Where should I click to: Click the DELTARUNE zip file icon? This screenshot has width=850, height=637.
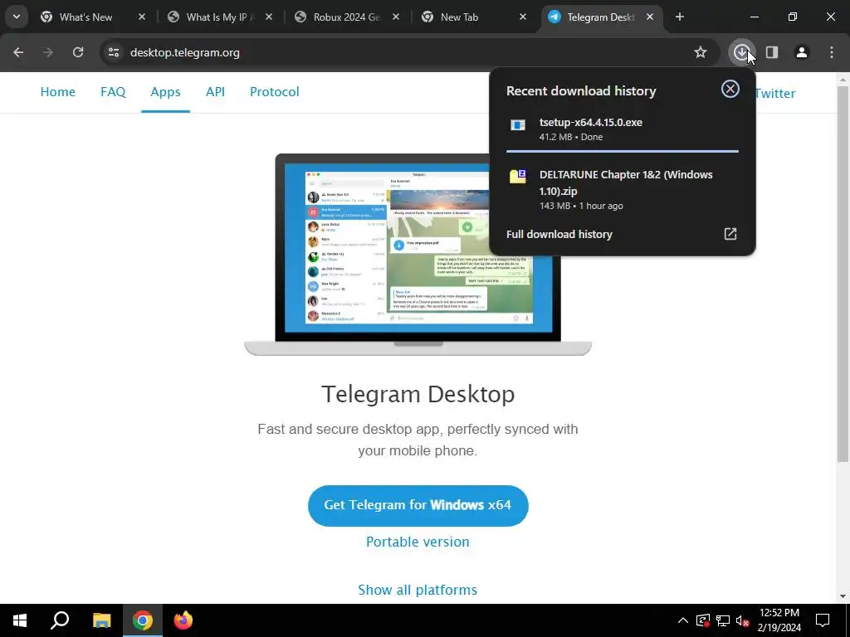[518, 176]
